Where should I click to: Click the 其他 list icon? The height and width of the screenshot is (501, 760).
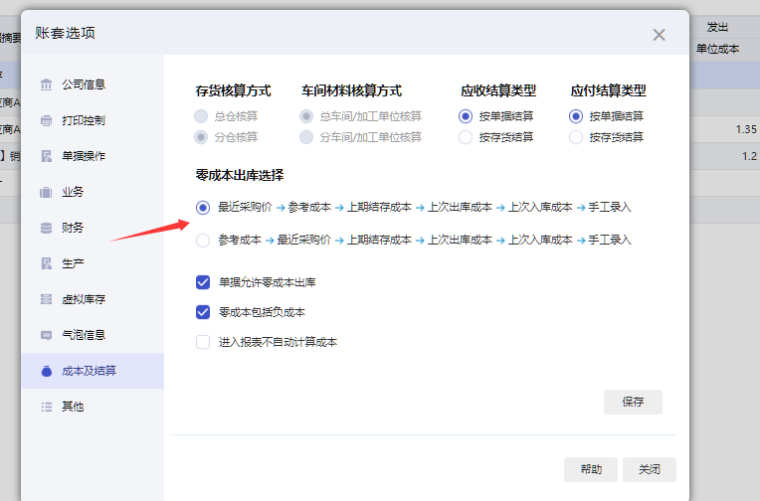(x=46, y=407)
